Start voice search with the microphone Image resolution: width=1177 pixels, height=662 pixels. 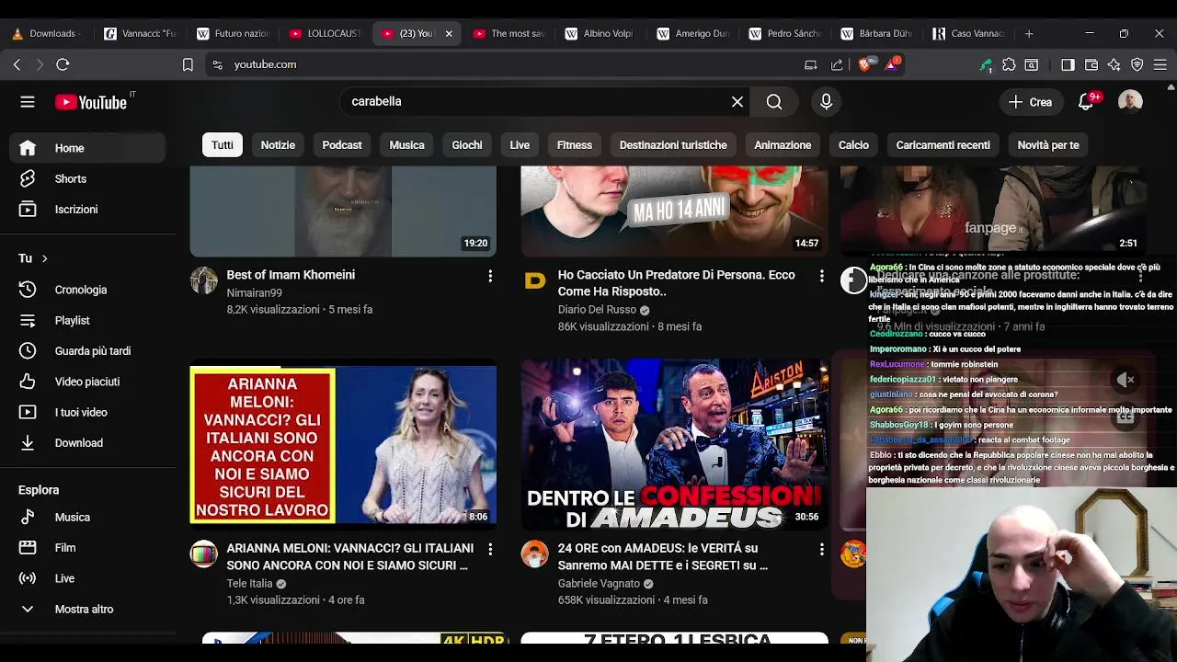826,102
